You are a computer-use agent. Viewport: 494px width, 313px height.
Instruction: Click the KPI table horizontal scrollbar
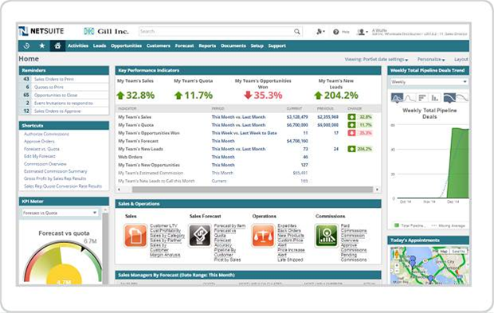248,190
